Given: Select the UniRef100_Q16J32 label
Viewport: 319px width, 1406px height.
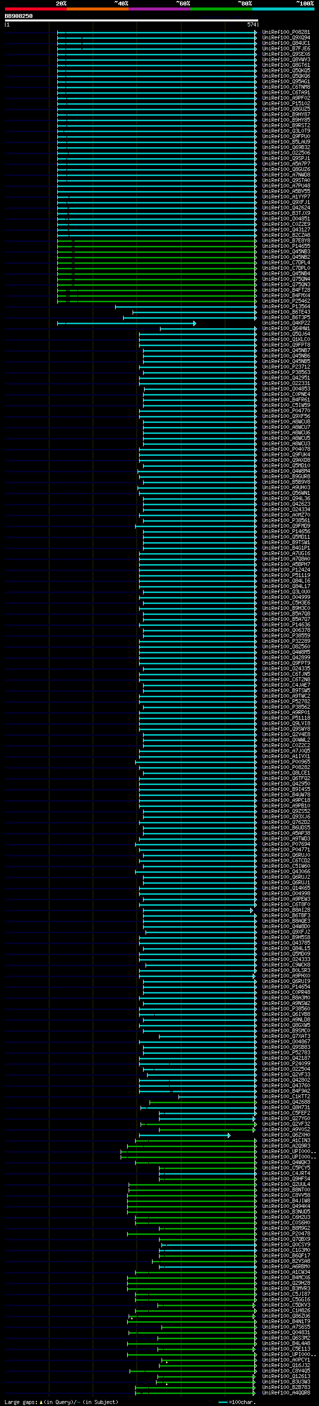Looking at the screenshot, I should [286, 1366].
